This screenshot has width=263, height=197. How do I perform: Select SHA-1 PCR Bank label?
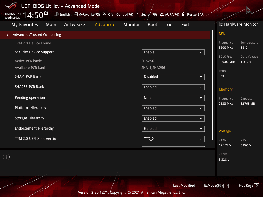pyautogui.click(x=28, y=76)
